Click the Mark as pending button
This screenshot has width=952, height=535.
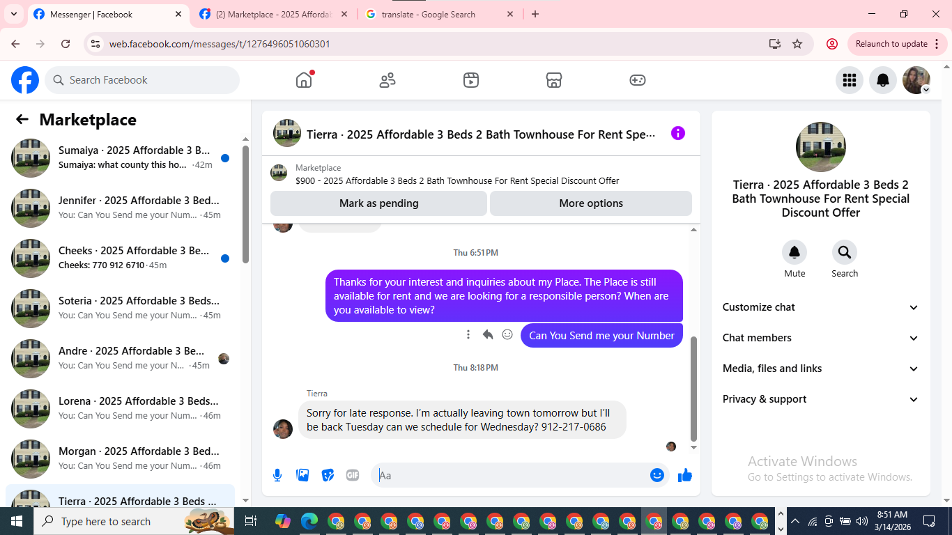[x=378, y=203]
